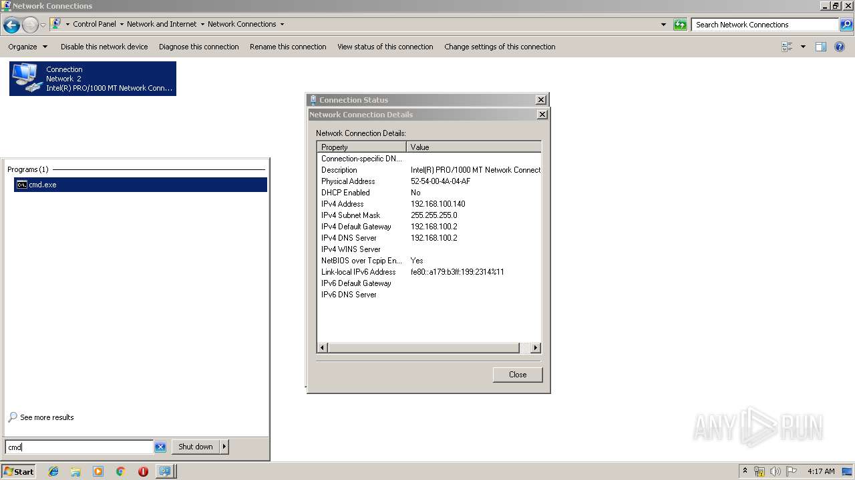
Task: Expand the Shut down options arrow
Action: click(x=224, y=447)
